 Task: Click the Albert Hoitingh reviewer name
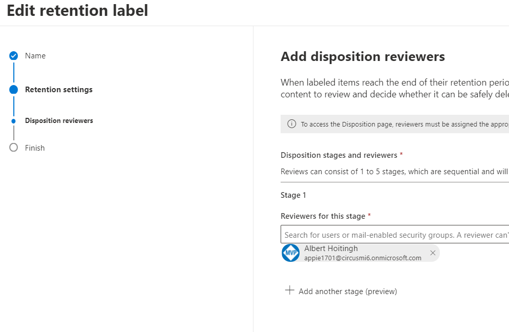(331, 248)
